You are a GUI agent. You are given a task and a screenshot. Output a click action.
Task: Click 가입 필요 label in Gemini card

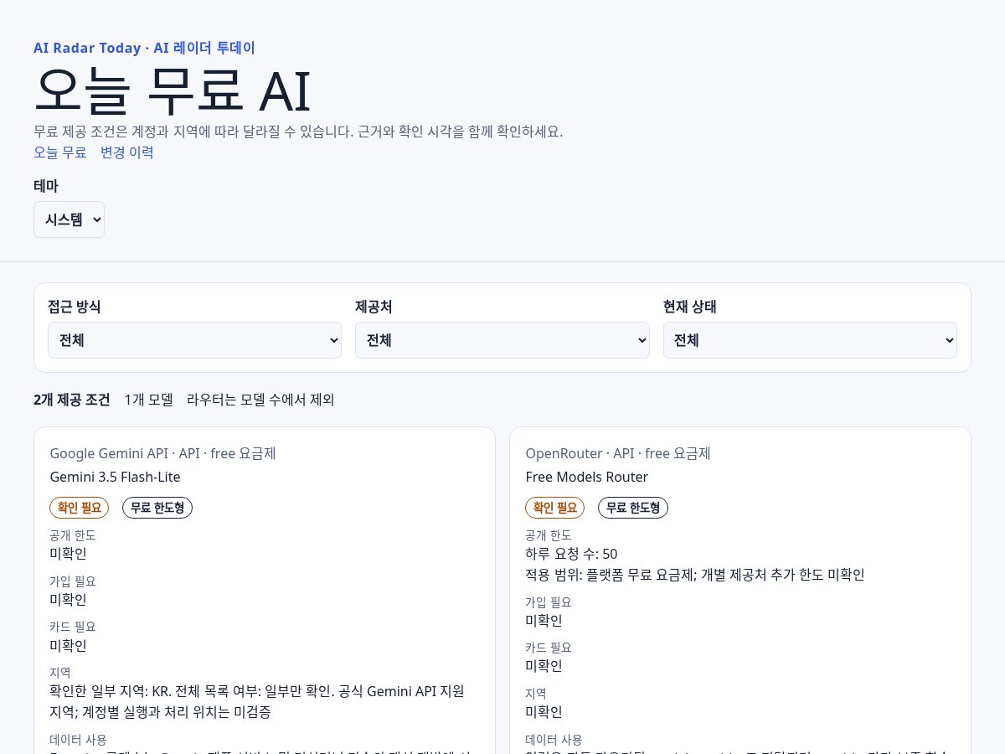coord(73,581)
